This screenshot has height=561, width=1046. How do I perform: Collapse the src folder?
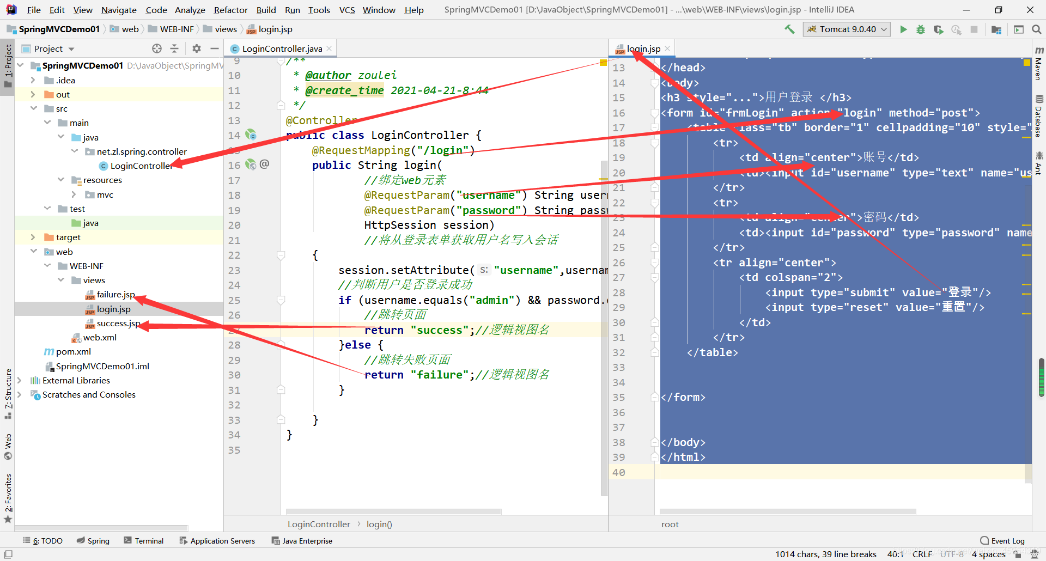tap(33, 108)
